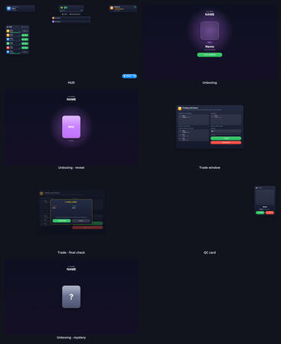Click the green button on the QC card

pyautogui.click(x=260, y=213)
